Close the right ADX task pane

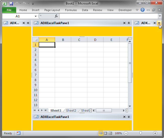coord(155,23)
